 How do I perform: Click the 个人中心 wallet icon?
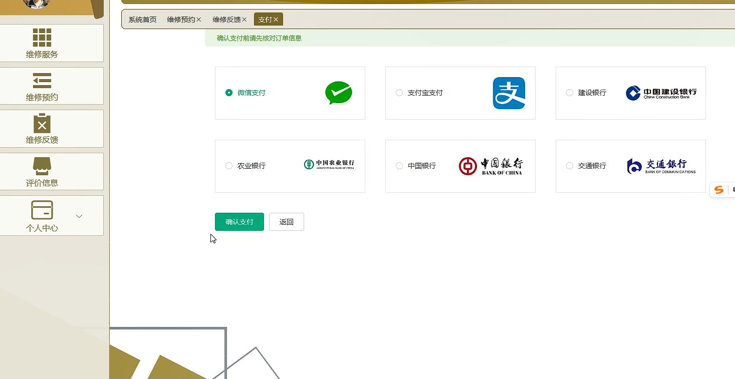tap(42, 210)
